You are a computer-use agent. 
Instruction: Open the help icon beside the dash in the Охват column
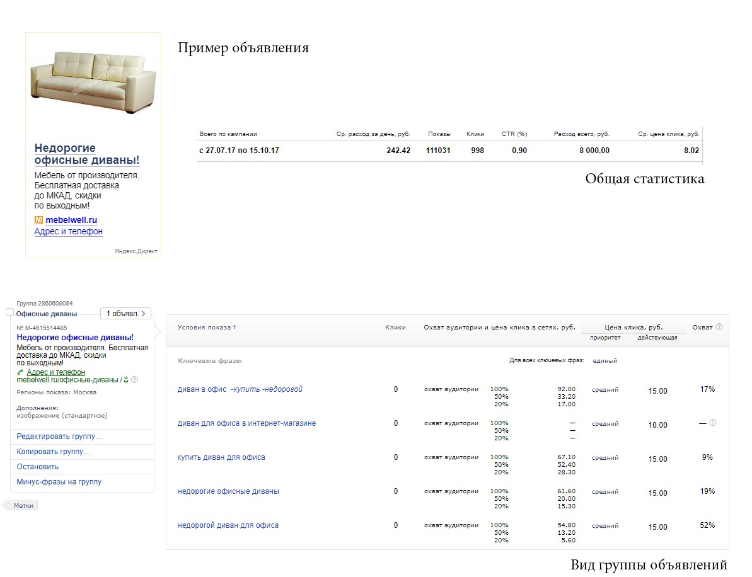pos(713,423)
